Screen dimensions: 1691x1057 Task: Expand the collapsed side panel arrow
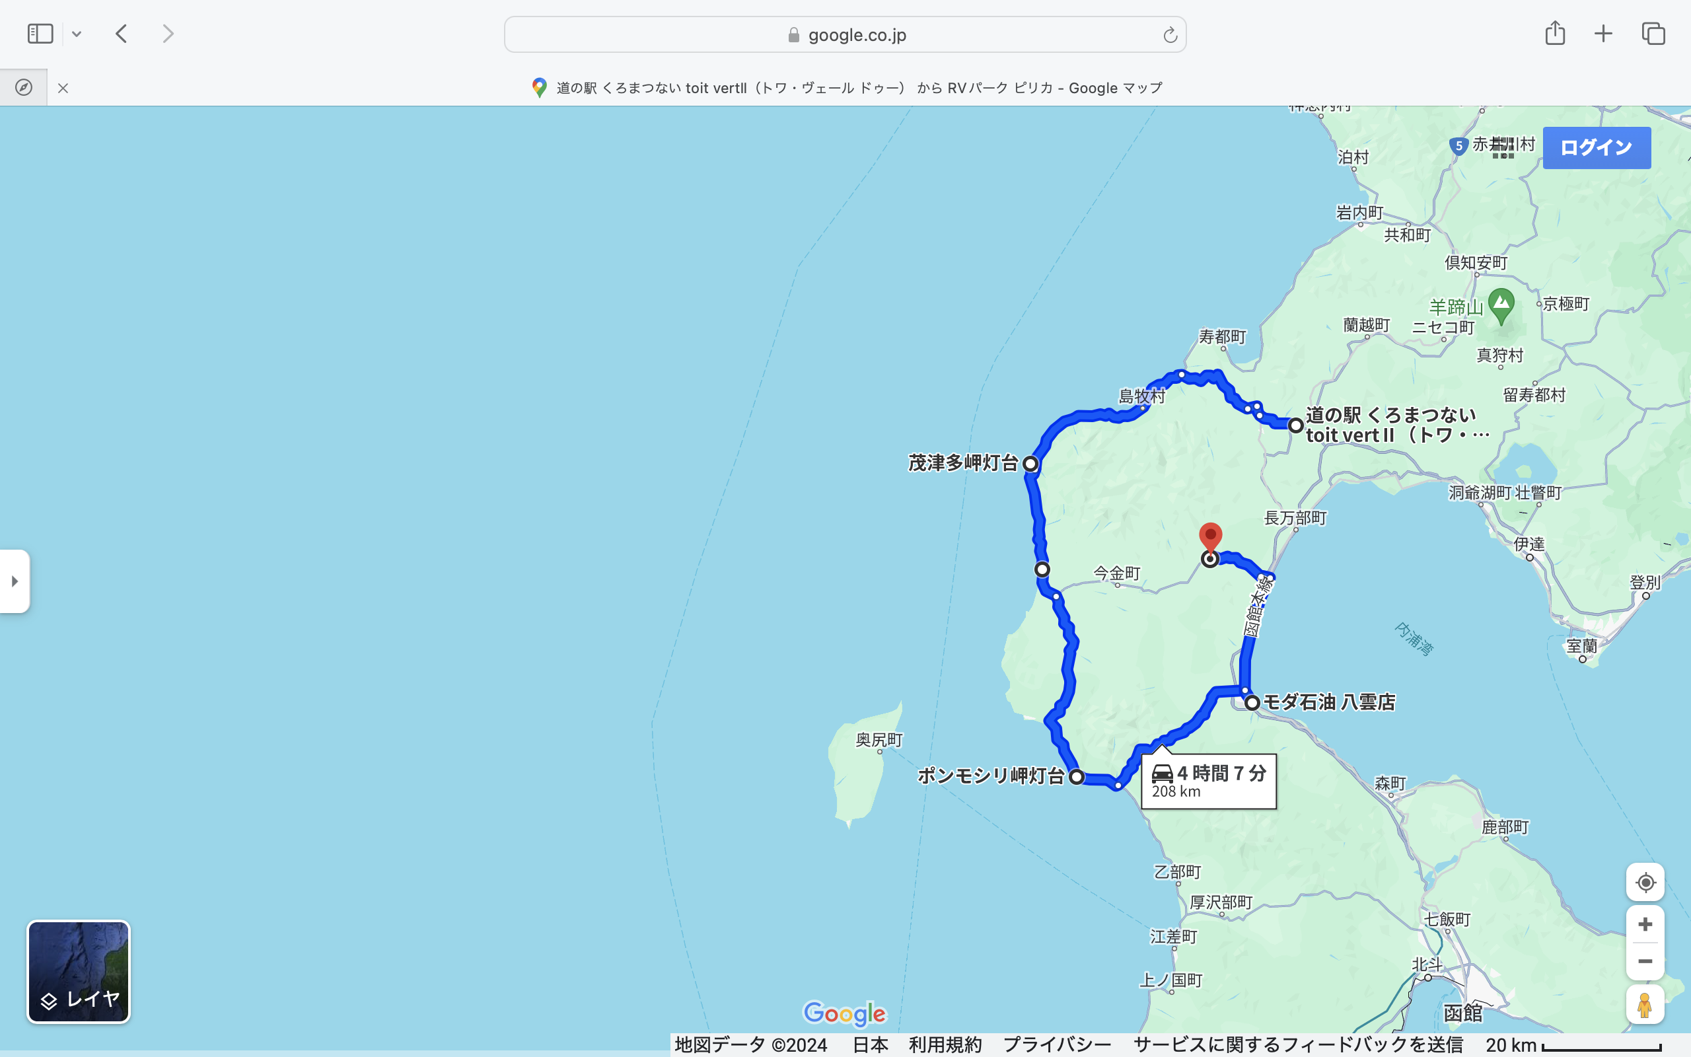tap(15, 581)
